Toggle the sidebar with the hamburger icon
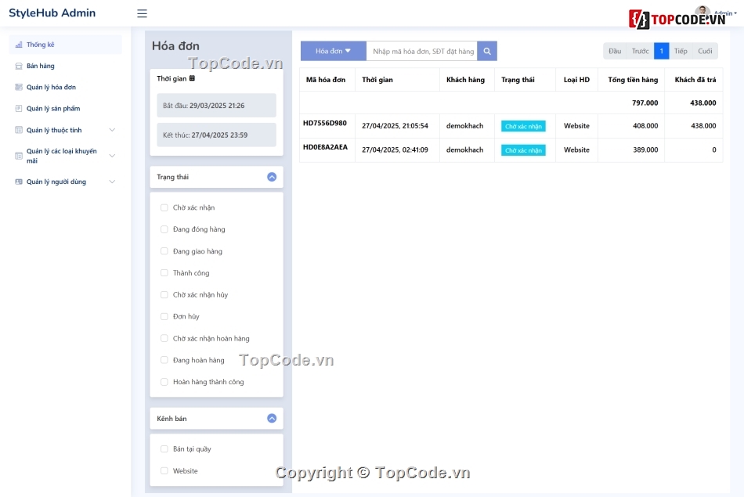The height and width of the screenshot is (497, 744). click(x=142, y=13)
